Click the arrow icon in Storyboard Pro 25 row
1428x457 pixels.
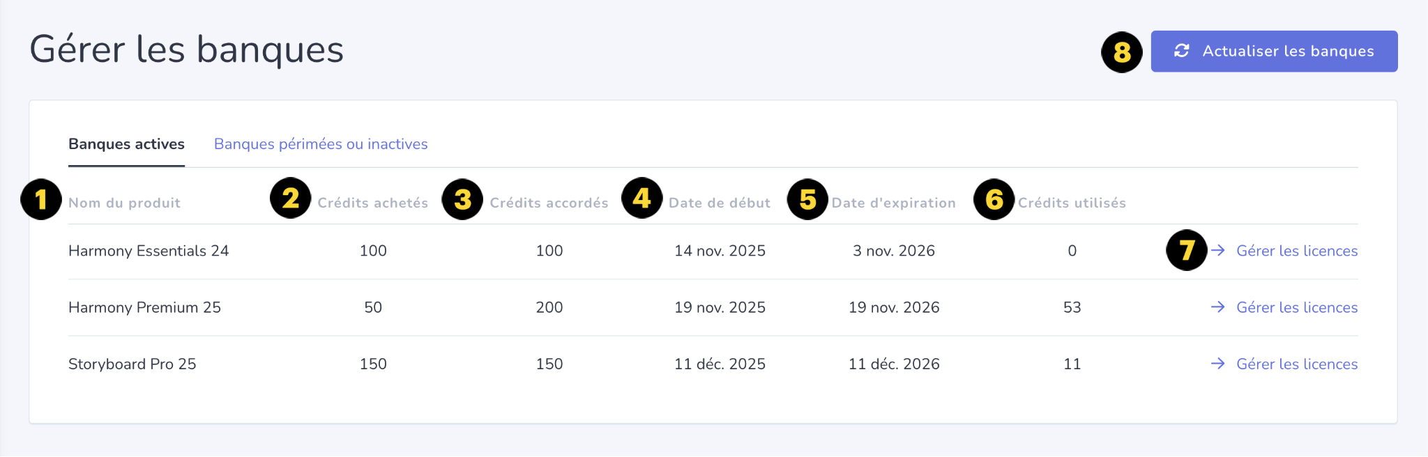click(1218, 364)
